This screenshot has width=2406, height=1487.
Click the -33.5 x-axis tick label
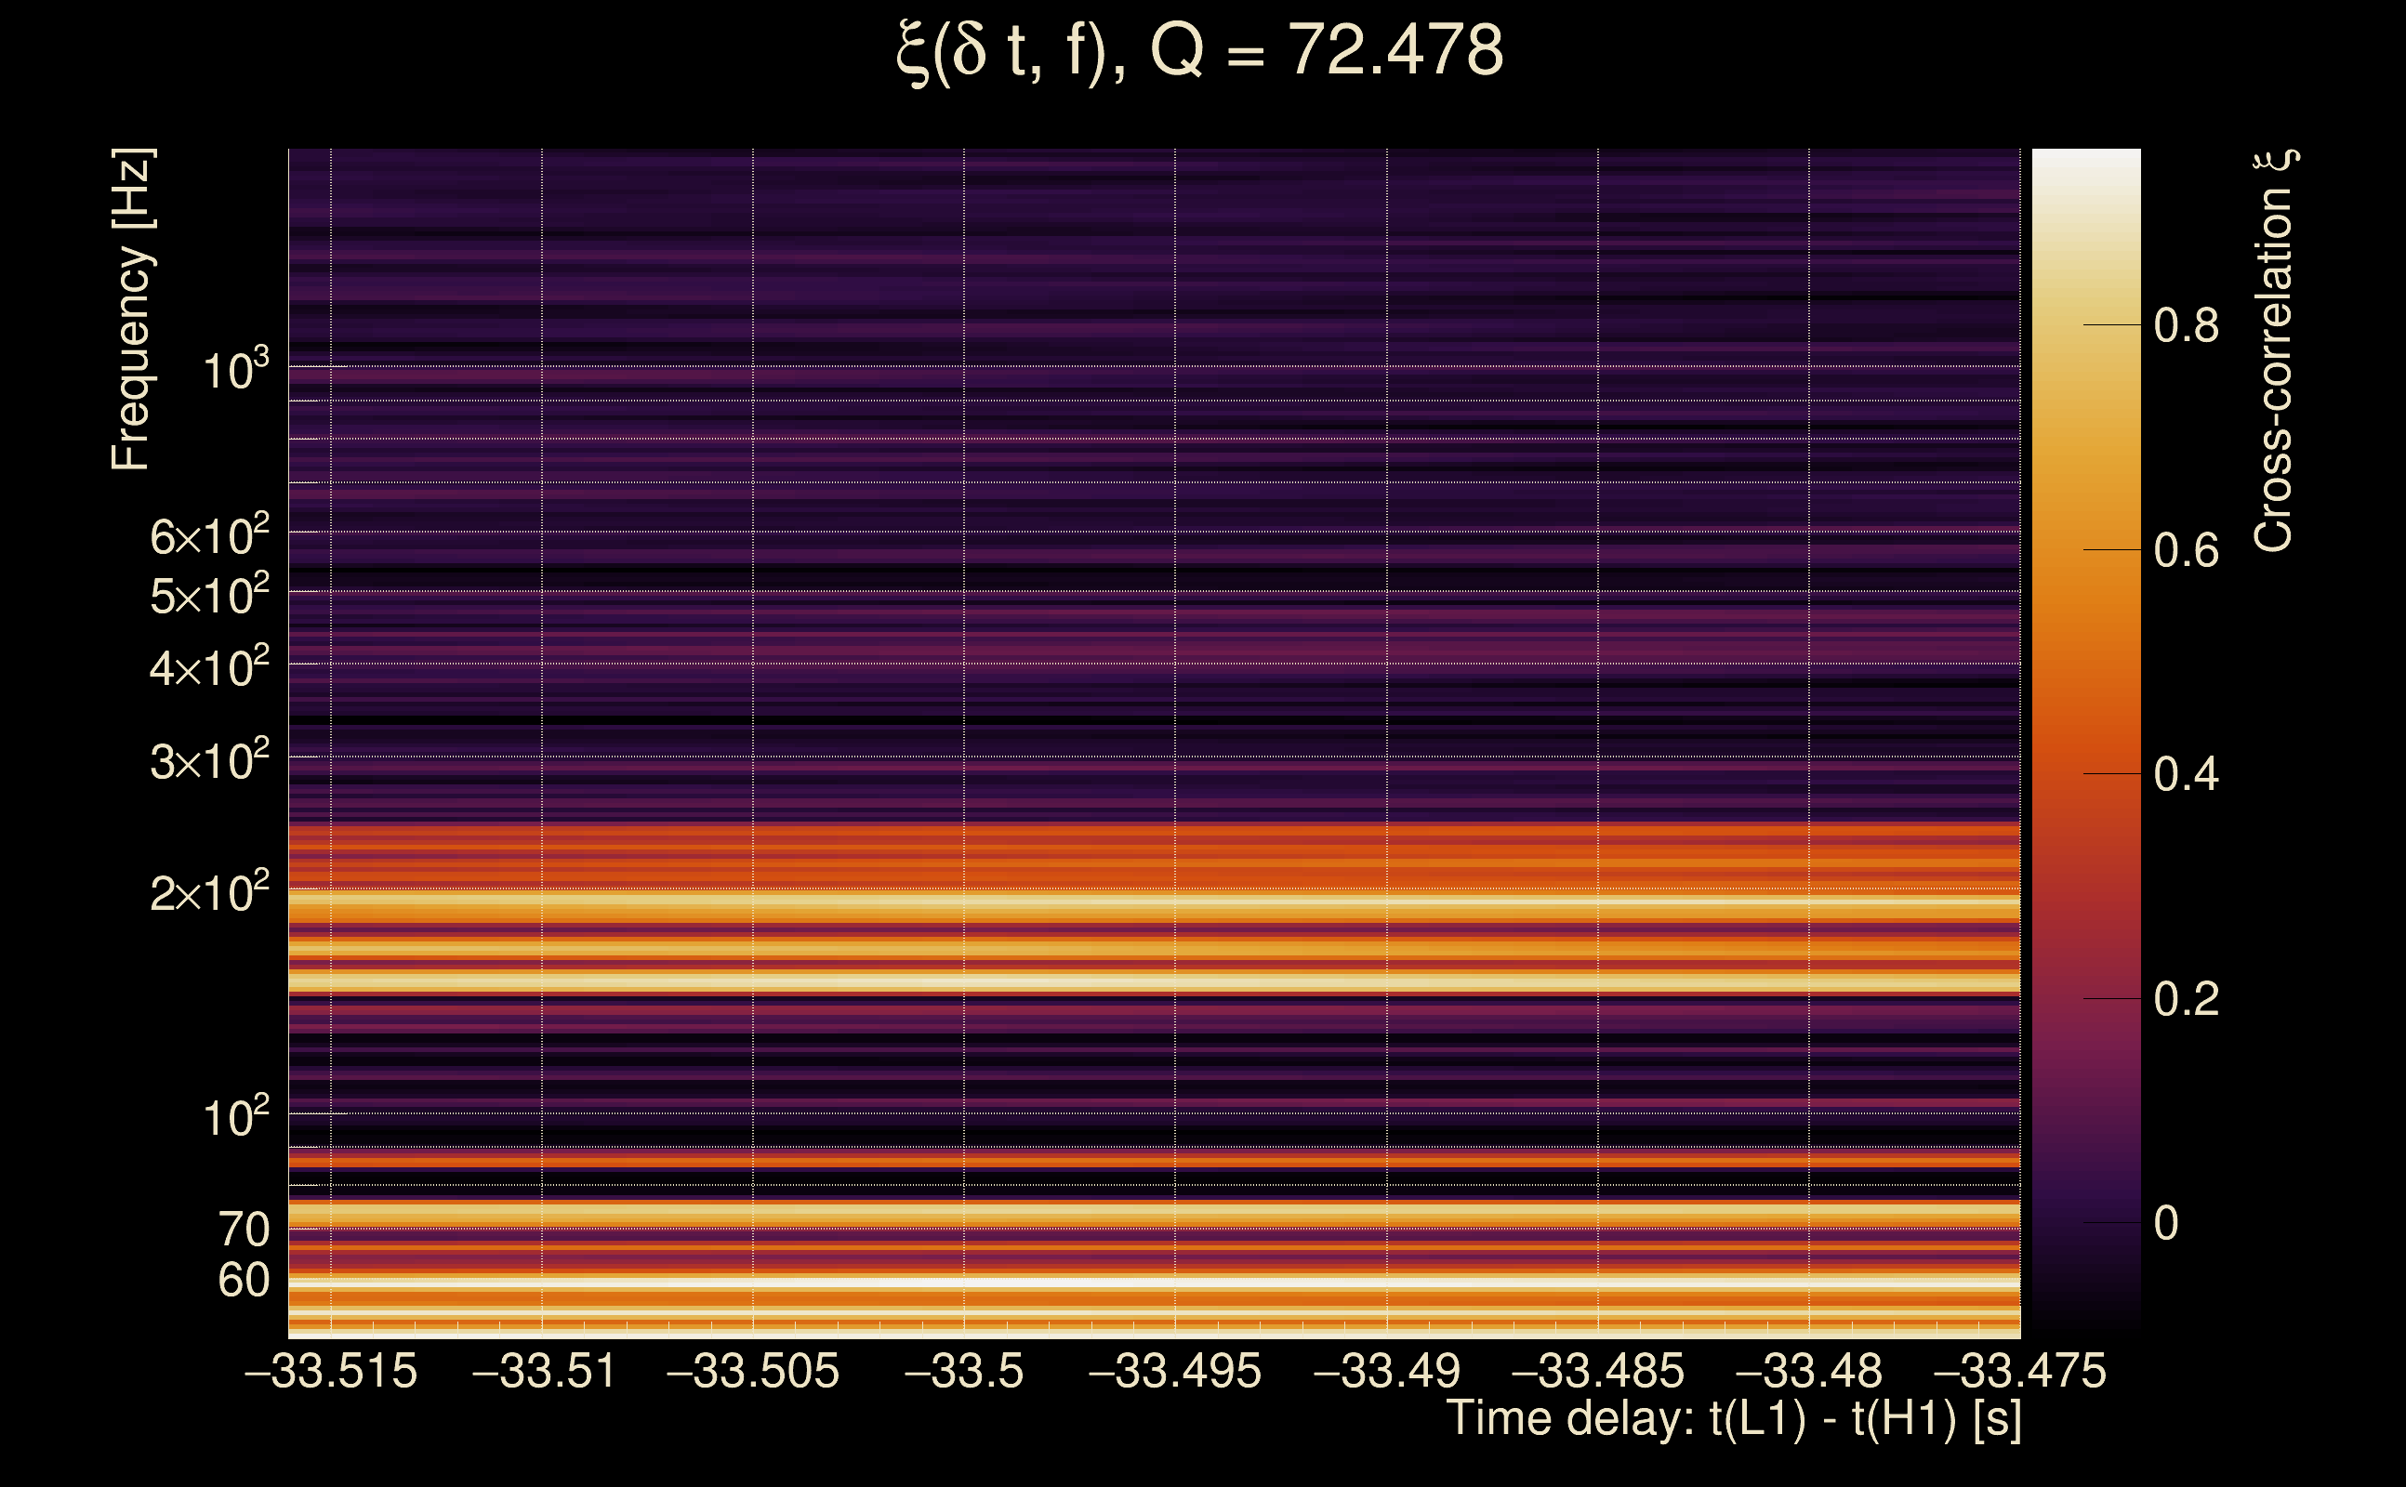(964, 1371)
